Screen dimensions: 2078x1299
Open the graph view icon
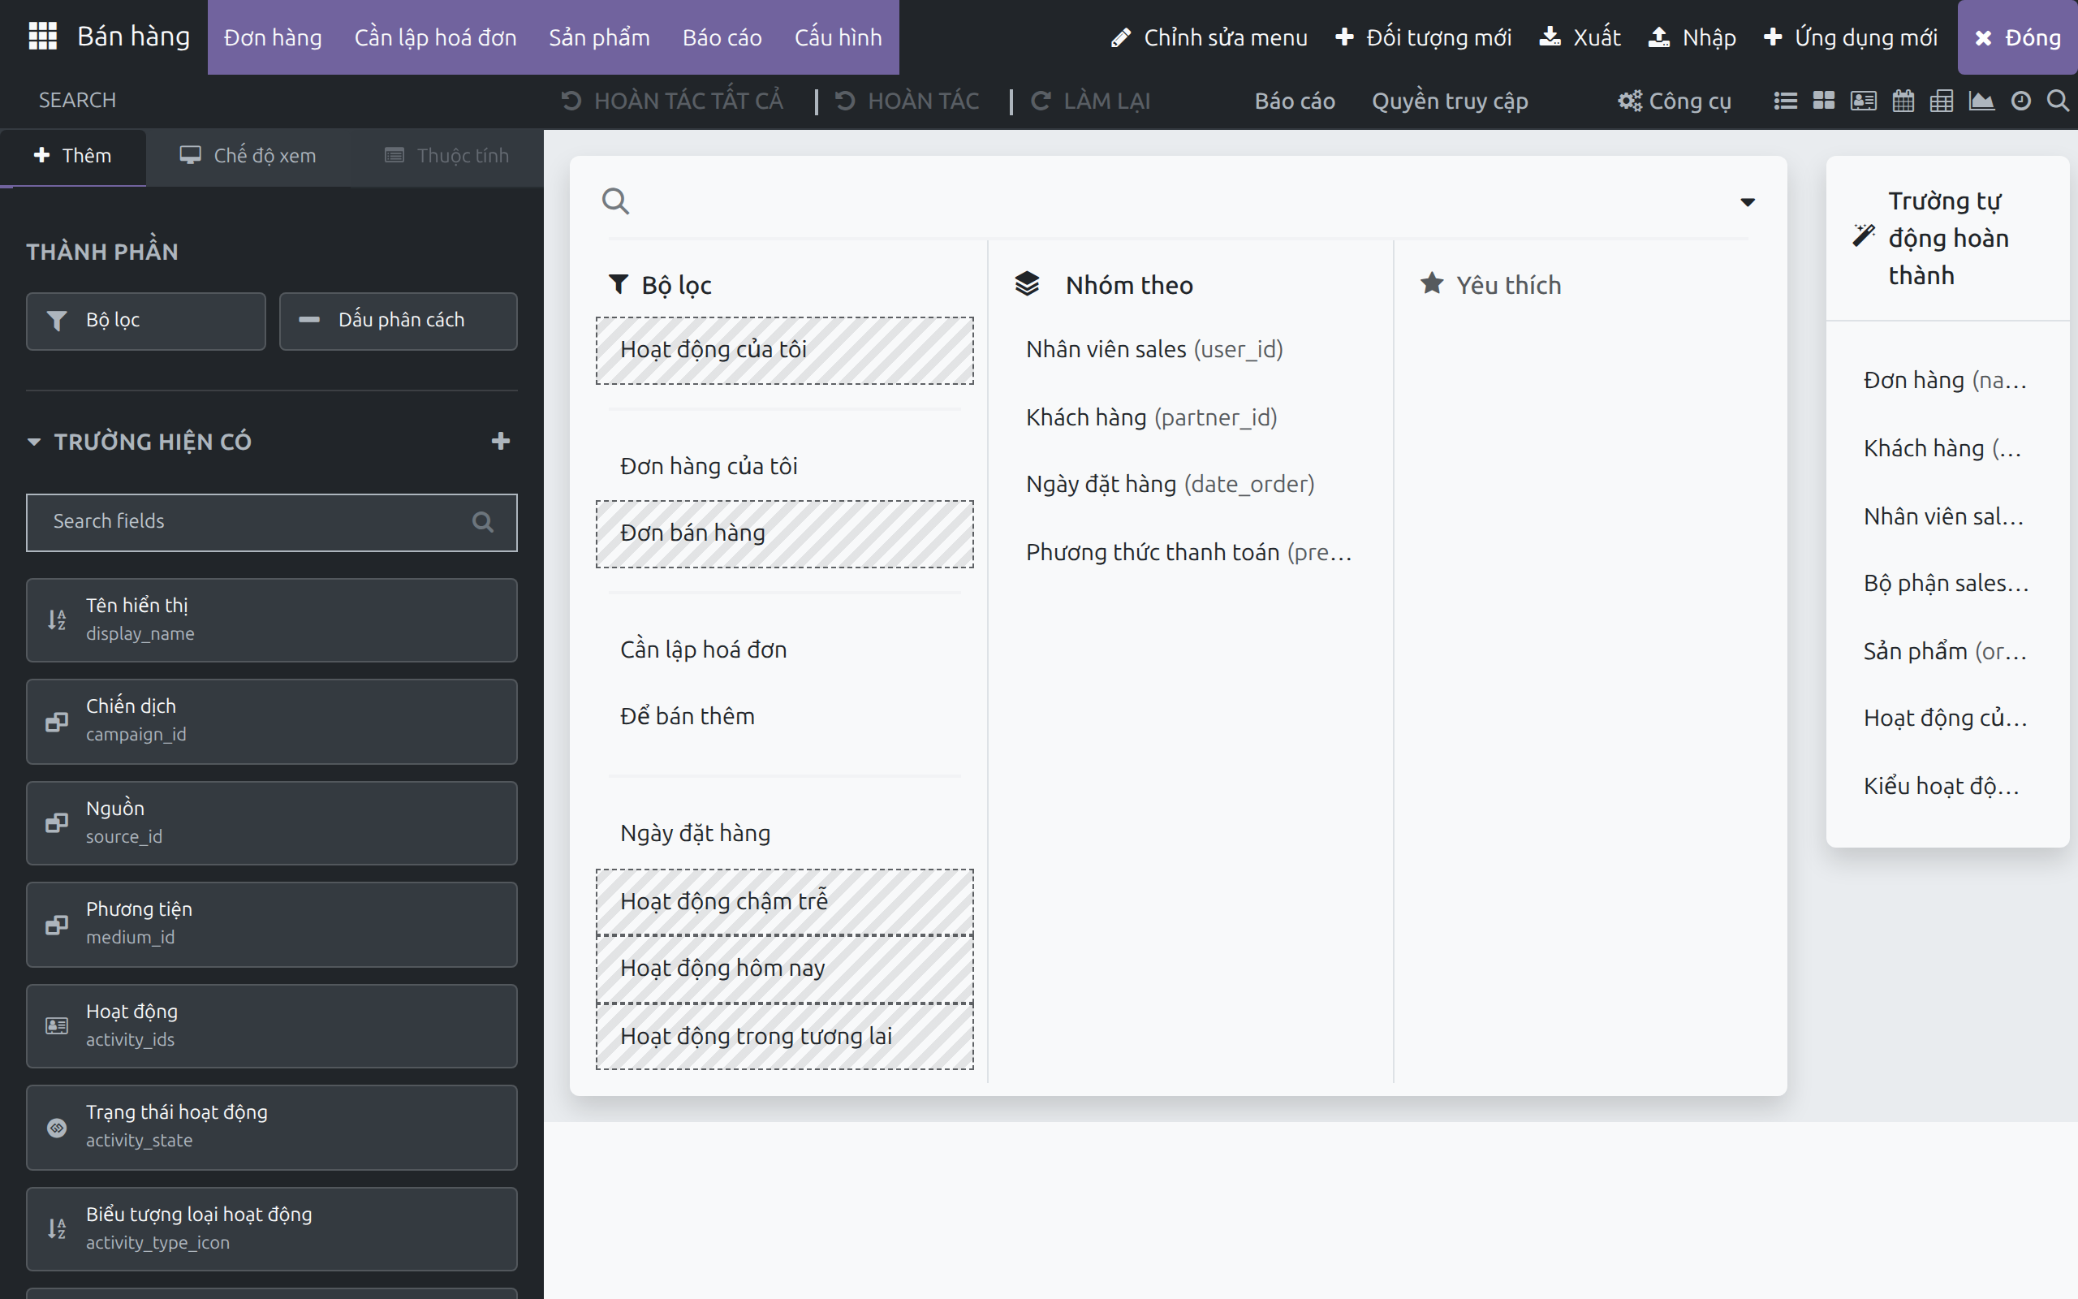[x=1981, y=101]
